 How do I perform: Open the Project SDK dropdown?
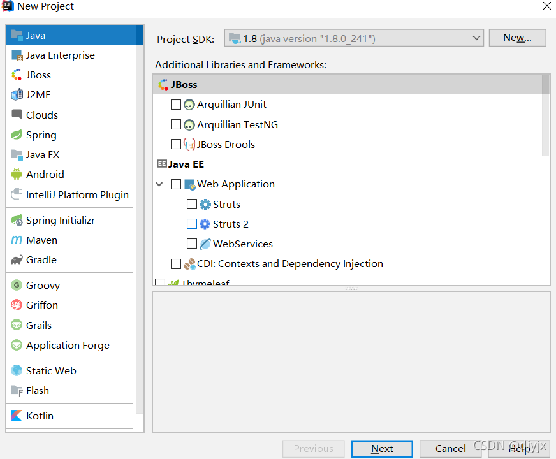pos(354,38)
